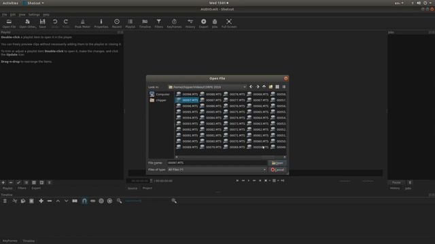Select Computer in dialog sidebar
The image size is (435, 244).
160,94
